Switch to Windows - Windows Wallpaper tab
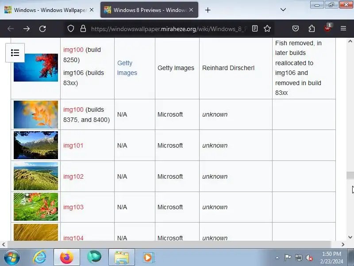 pyautogui.click(x=50, y=10)
